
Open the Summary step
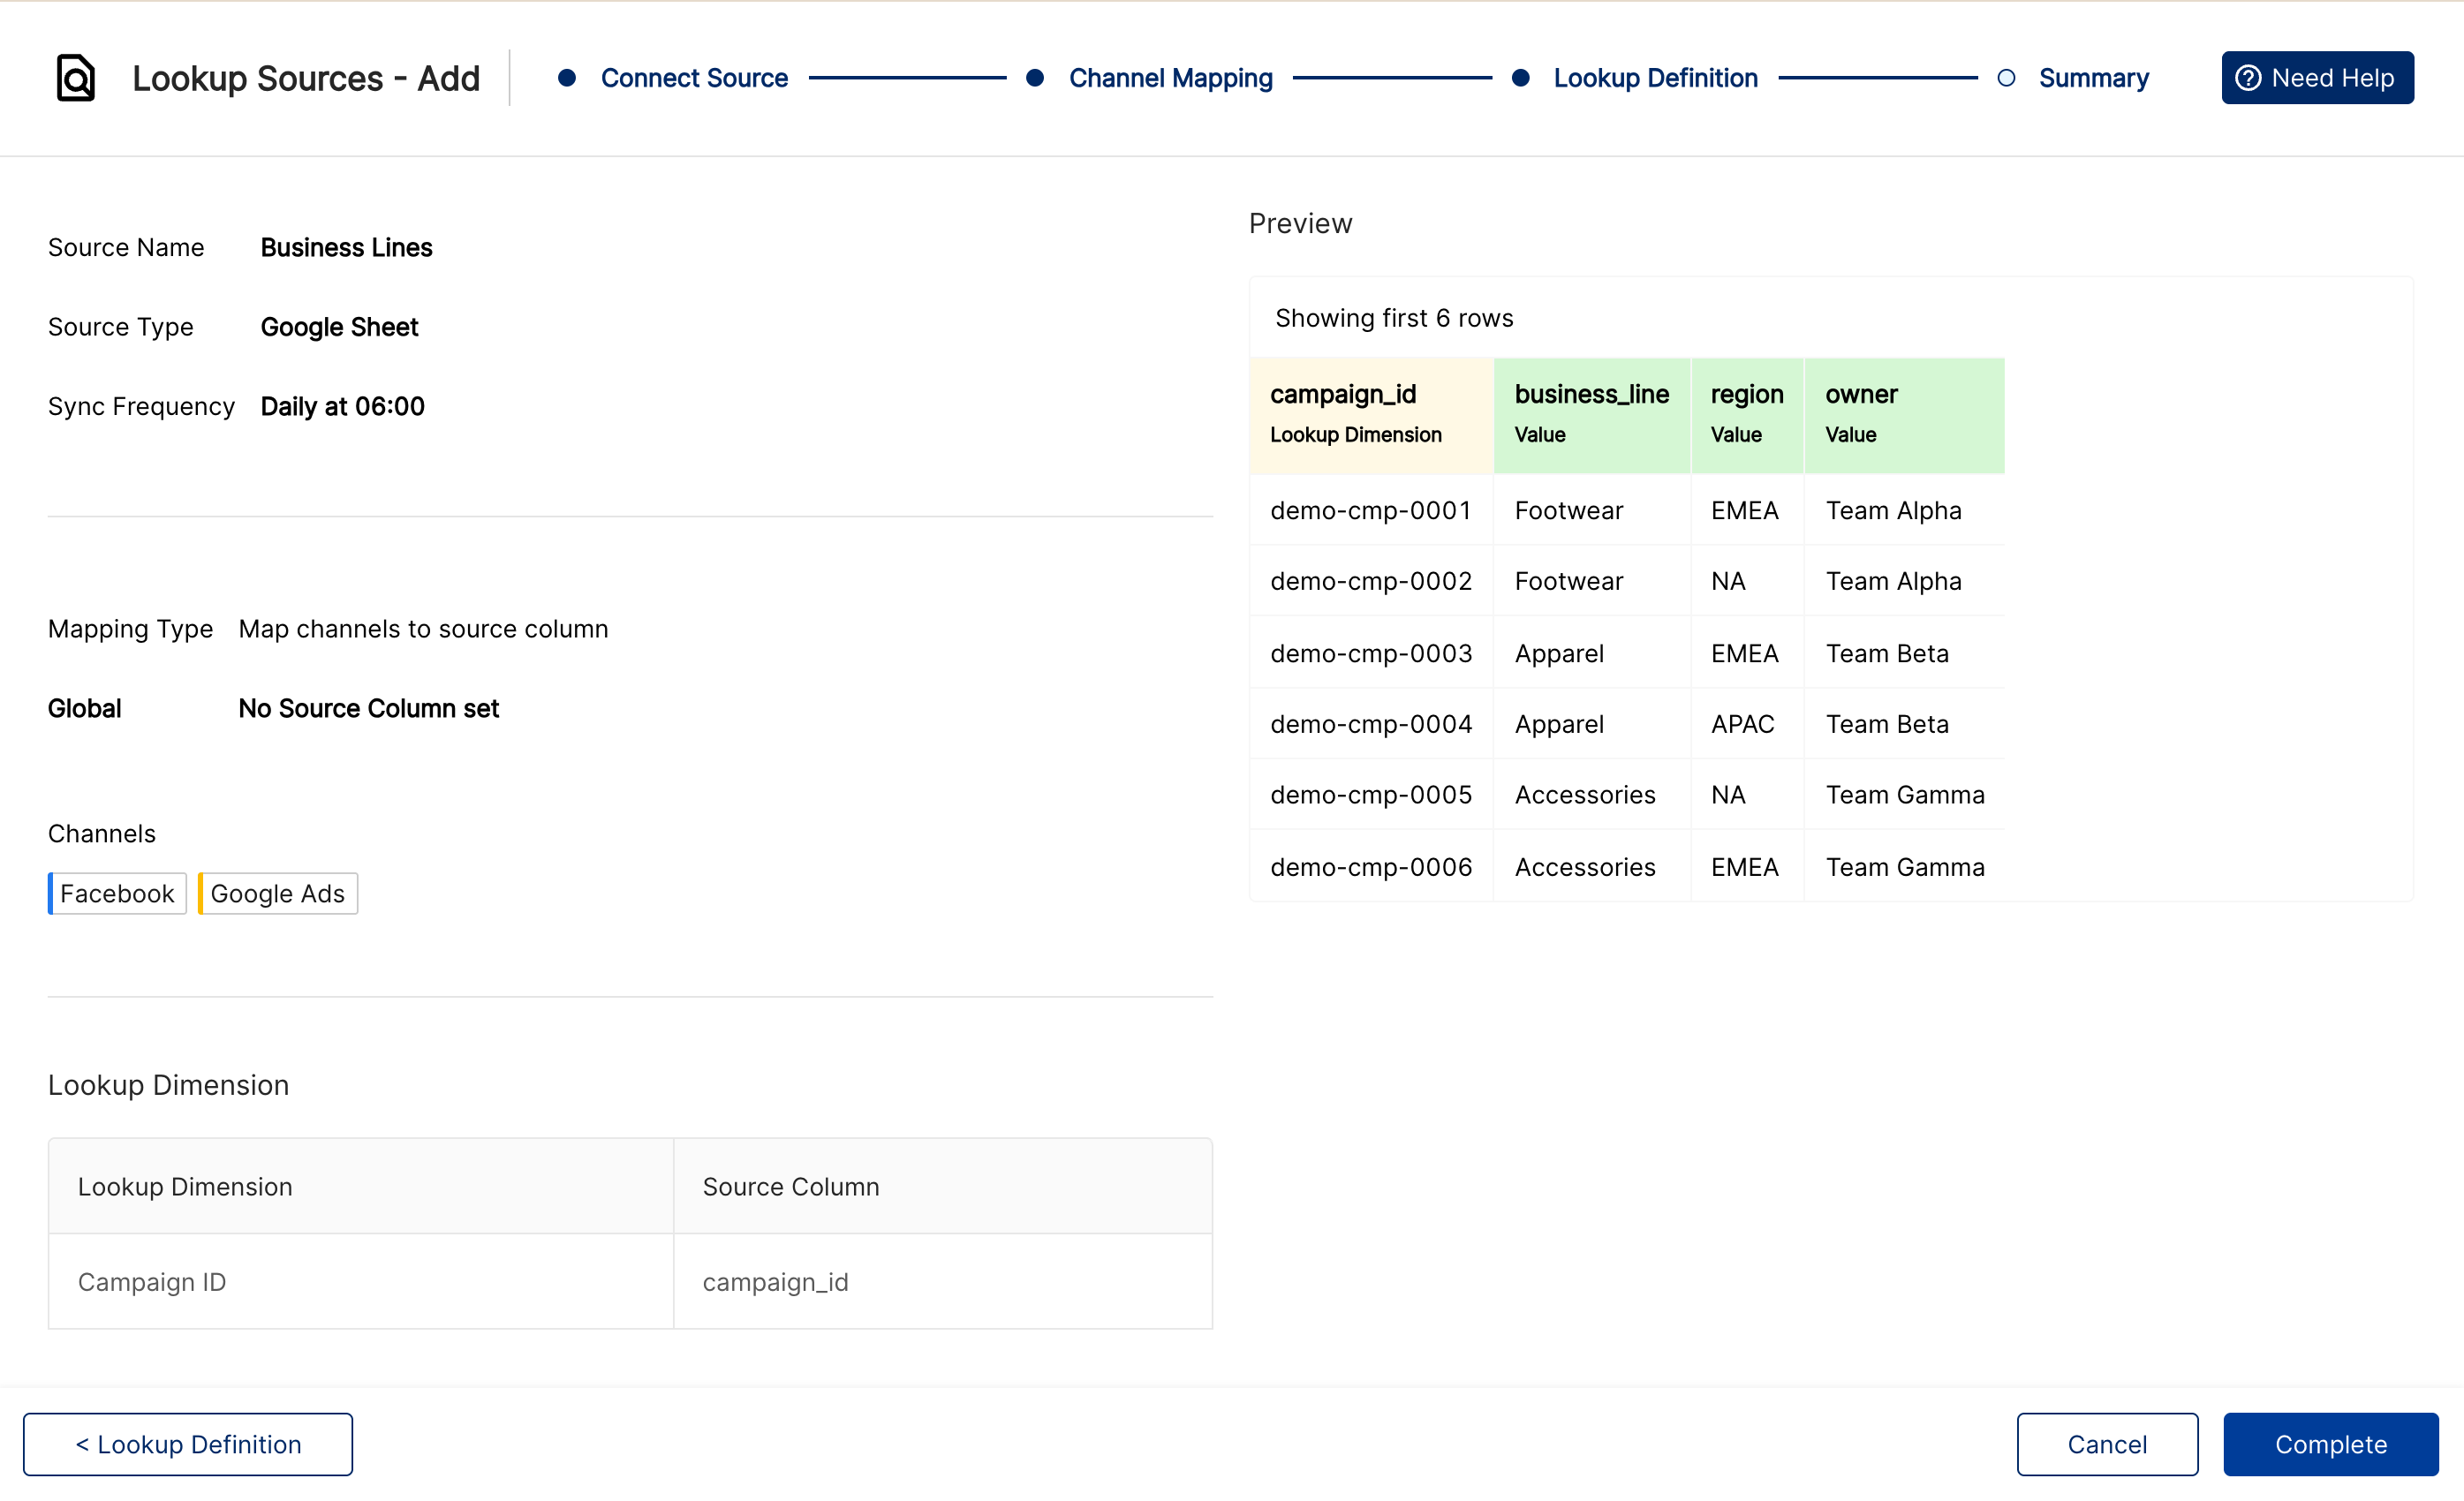(x=2093, y=78)
